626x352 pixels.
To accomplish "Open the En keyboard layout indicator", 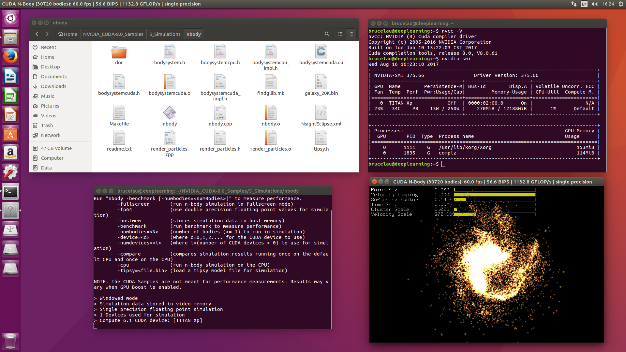I will click(584, 4).
